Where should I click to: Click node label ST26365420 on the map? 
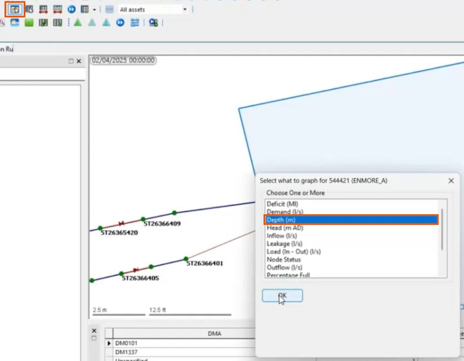click(119, 233)
